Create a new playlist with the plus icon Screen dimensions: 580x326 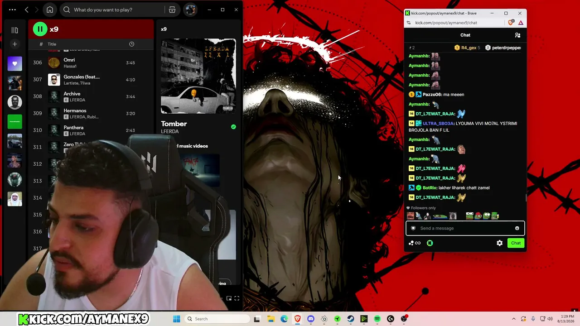coord(14,44)
